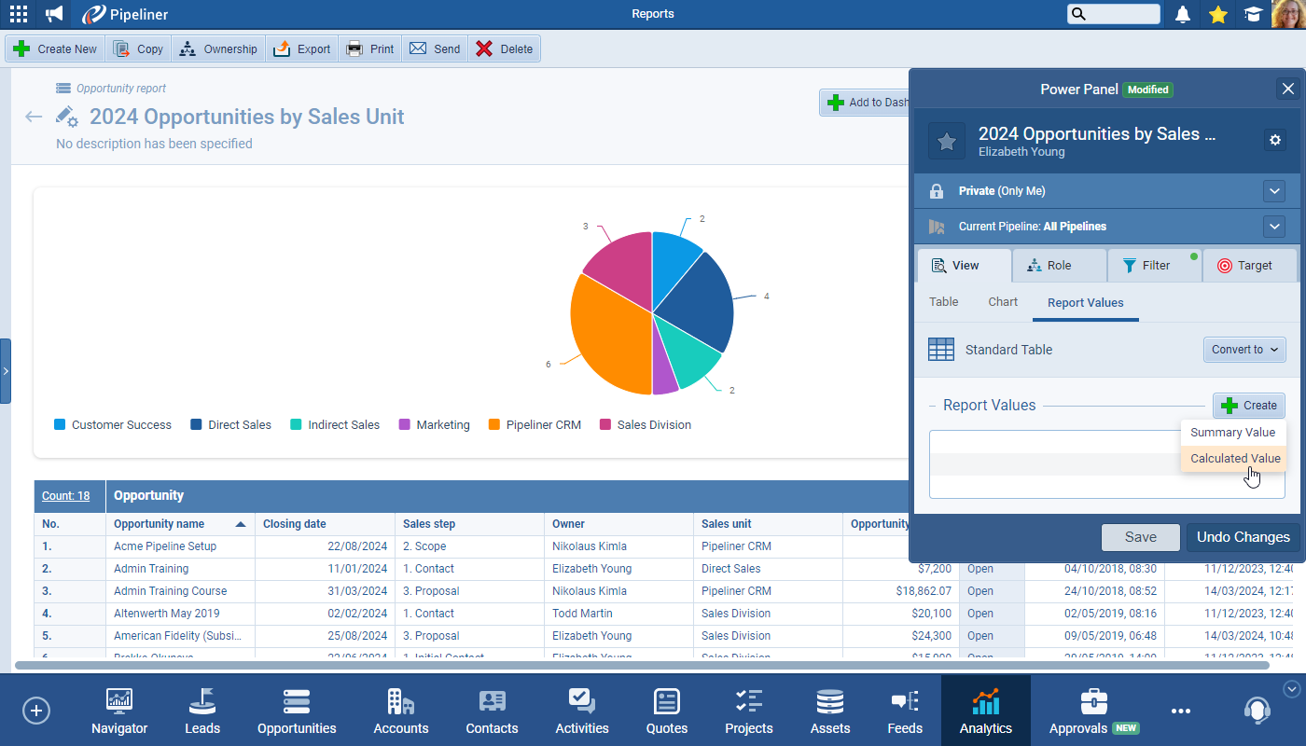Expand the Current Pipeline section
1306x746 pixels.
[1274, 227]
